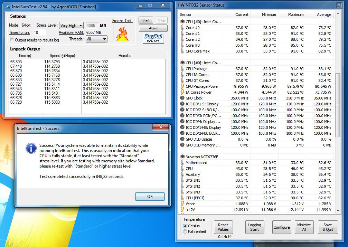Click the thermometer icon beside Auxiliary

tap(182, 174)
